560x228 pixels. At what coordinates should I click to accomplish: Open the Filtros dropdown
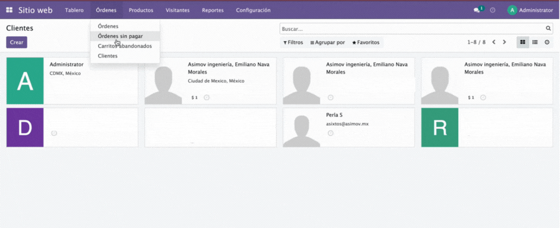click(293, 42)
